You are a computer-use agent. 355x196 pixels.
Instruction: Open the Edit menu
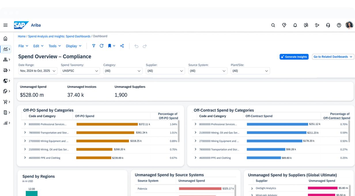38,46
